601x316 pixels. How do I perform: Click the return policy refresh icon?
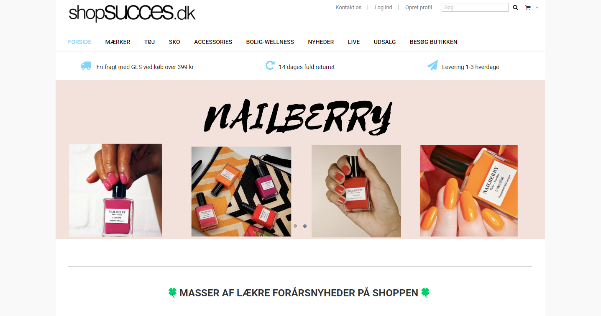point(270,65)
